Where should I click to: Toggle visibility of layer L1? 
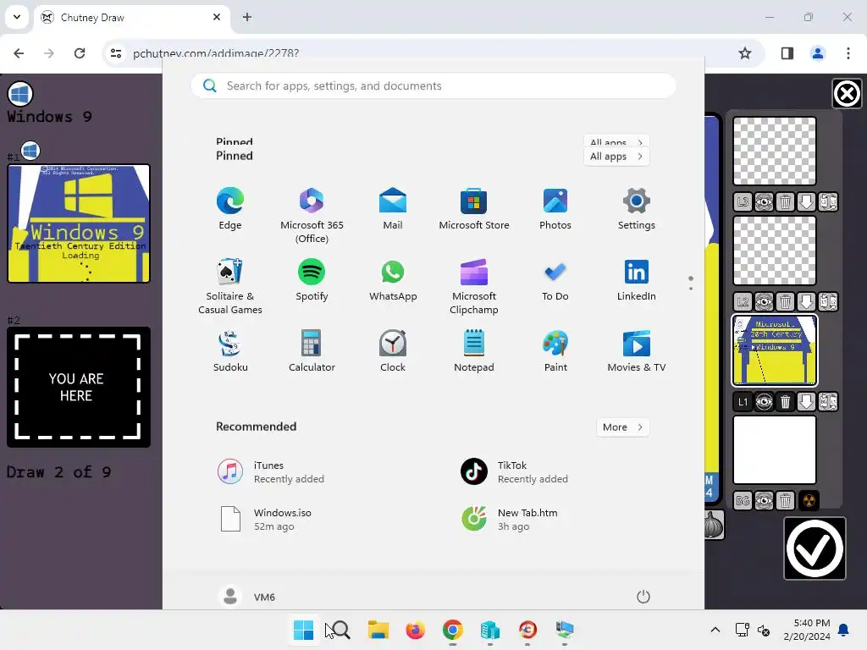coord(764,402)
